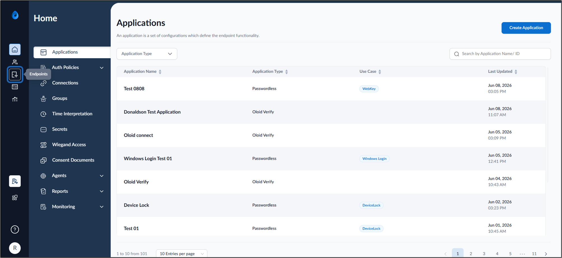
Task: Open the calendar-style icon below Endpoints
Action: (x=15, y=87)
